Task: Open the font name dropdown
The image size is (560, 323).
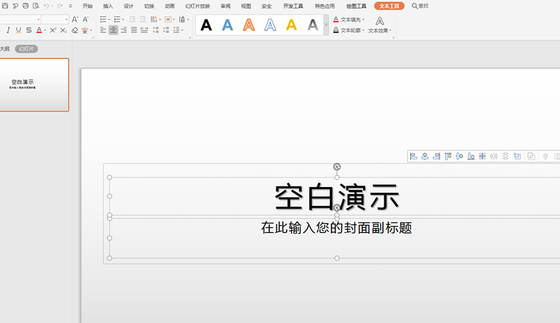Action: click(x=38, y=19)
